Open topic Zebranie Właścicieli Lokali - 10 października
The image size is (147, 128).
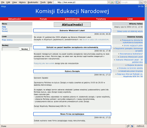[129, 61]
